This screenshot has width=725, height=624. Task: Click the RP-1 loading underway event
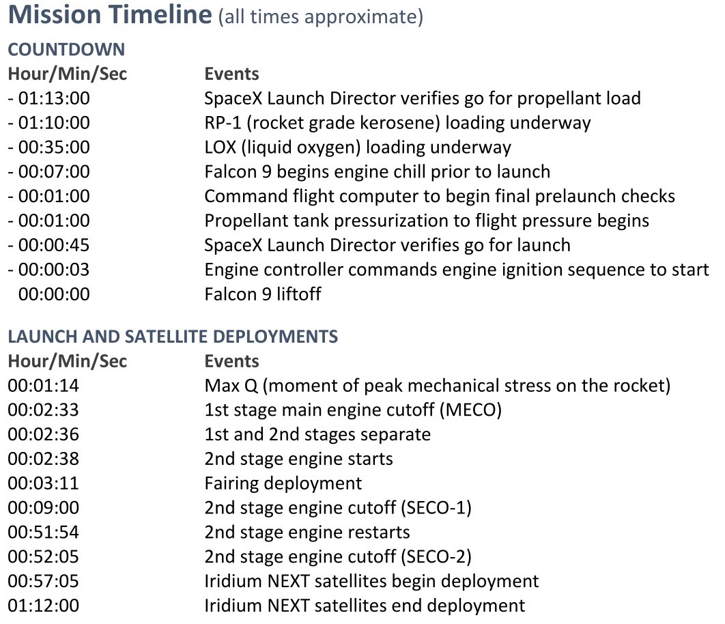point(397,123)
